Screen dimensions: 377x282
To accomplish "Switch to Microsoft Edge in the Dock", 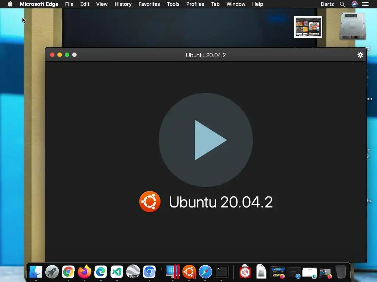I will tap(101, 272).
